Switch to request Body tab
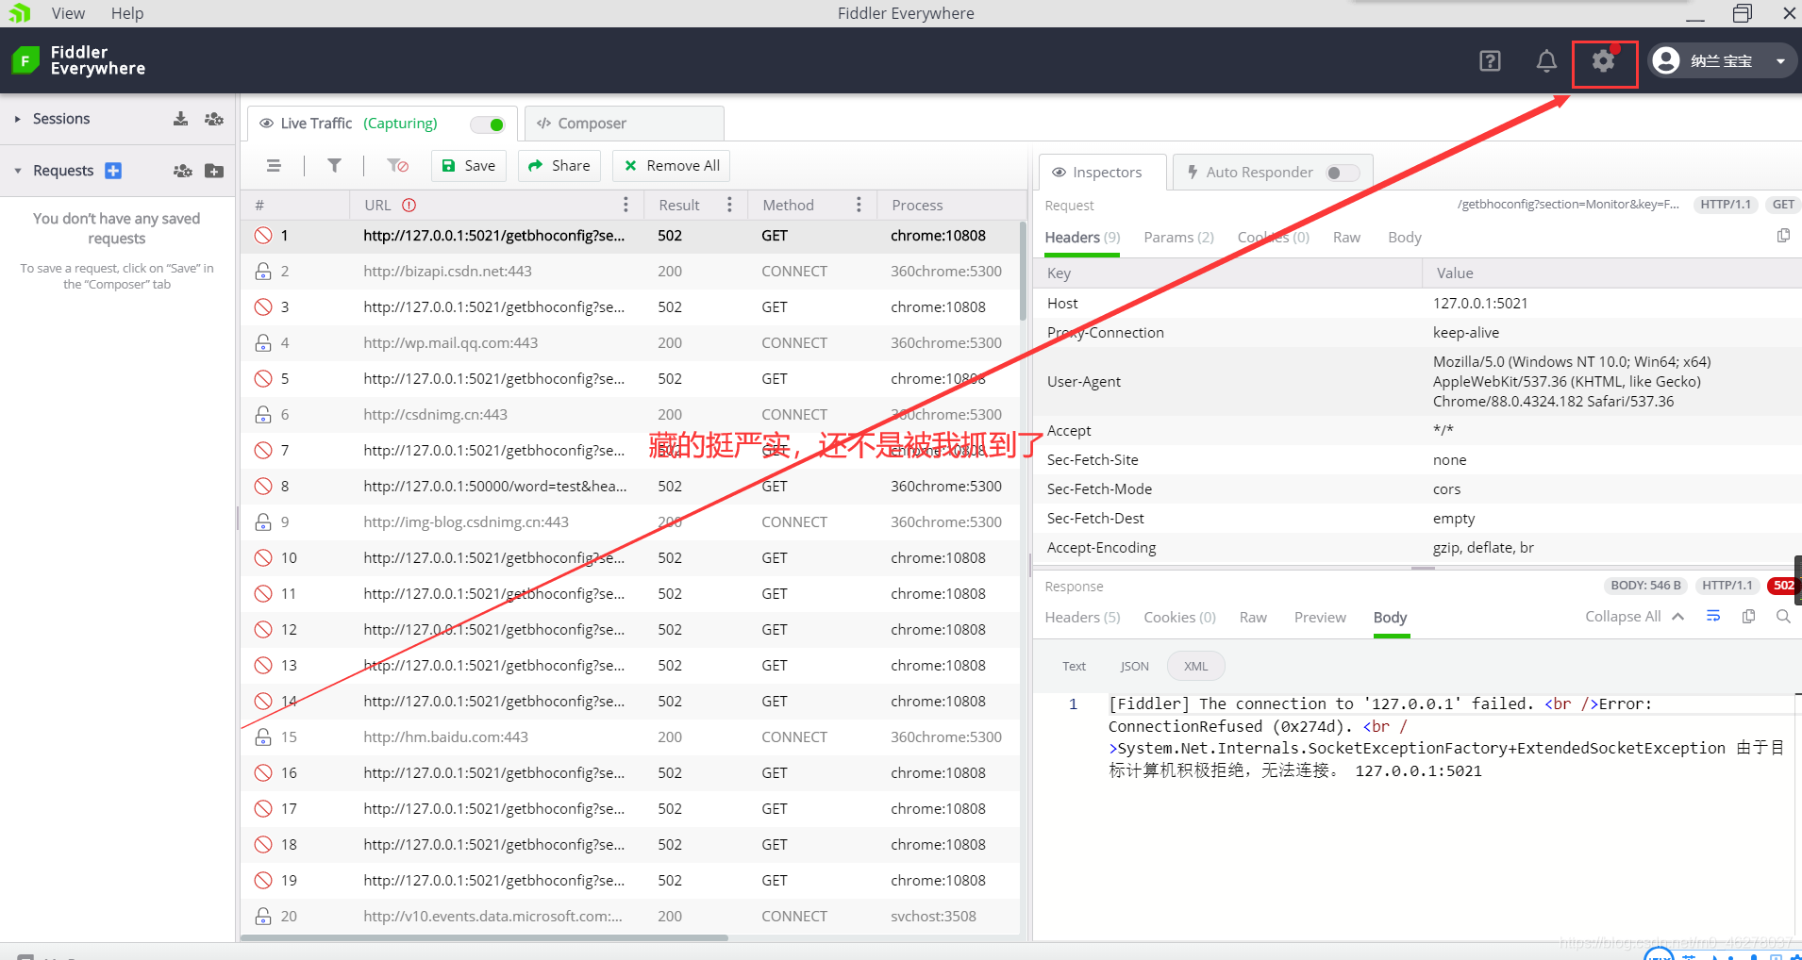1802x960 pixels. click(x=1405, y=238)
